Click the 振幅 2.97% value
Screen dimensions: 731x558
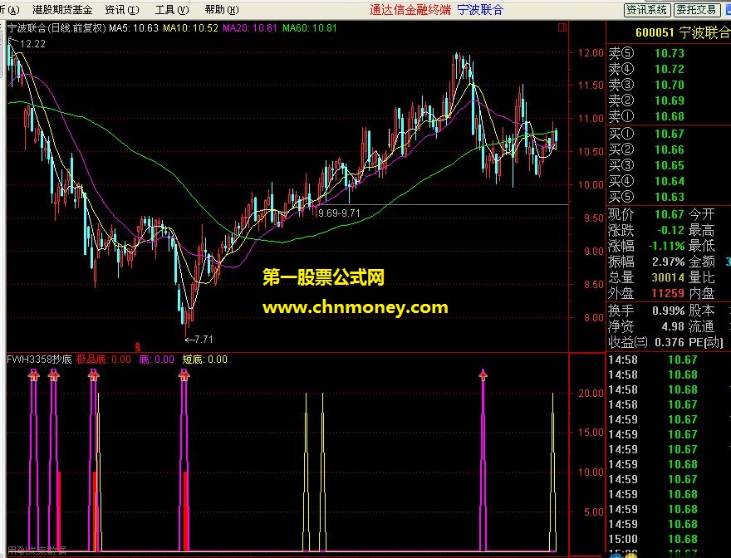point(668,262)
